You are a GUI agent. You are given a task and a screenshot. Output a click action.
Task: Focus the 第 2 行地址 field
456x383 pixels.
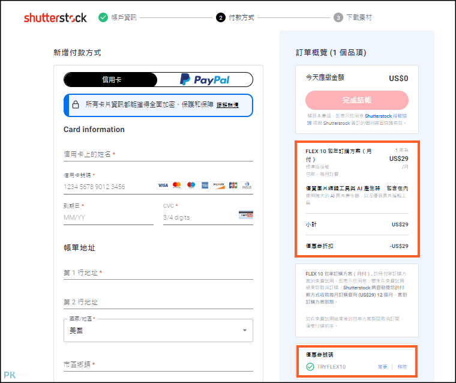tap(158, 302)
